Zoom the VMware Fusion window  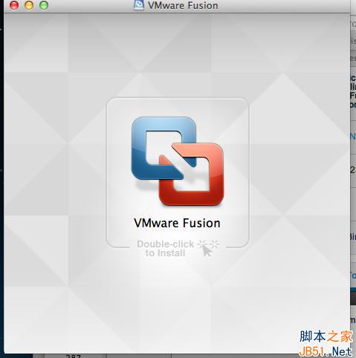point(44,5)
